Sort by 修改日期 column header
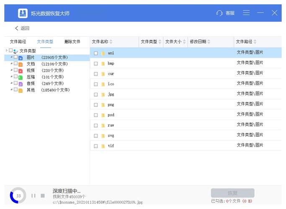Viewport: 286px width, 209px height. point(211,42)
